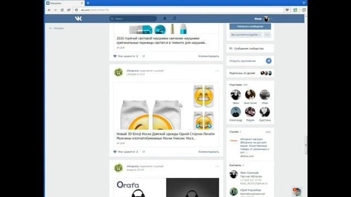The height and width of the screenshot is (197, 351).
Task: Click the VK logo in header
Action: point(78,19)
